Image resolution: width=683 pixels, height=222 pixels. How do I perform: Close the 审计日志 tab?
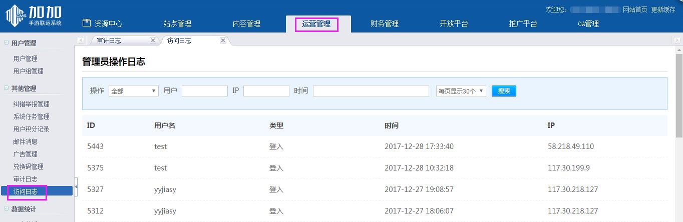[x=153, y=40]
